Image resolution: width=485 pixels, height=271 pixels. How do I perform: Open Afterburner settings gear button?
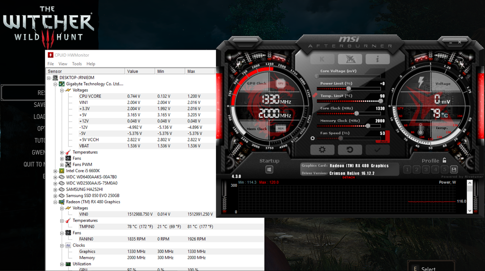pos(322,149)
